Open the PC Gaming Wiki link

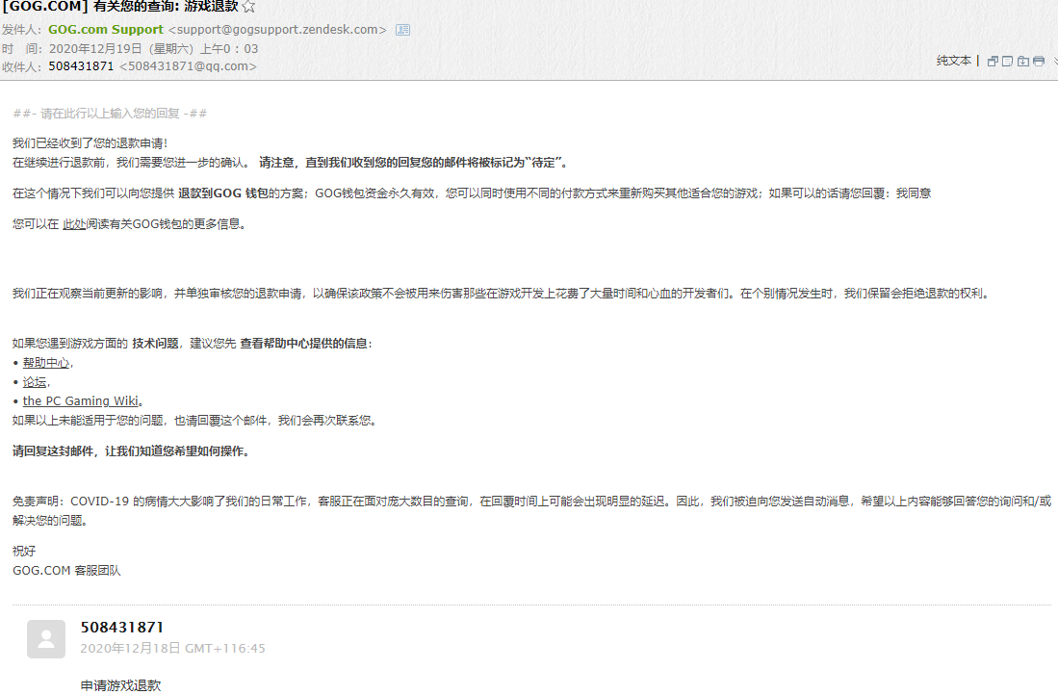coord(80,400)
